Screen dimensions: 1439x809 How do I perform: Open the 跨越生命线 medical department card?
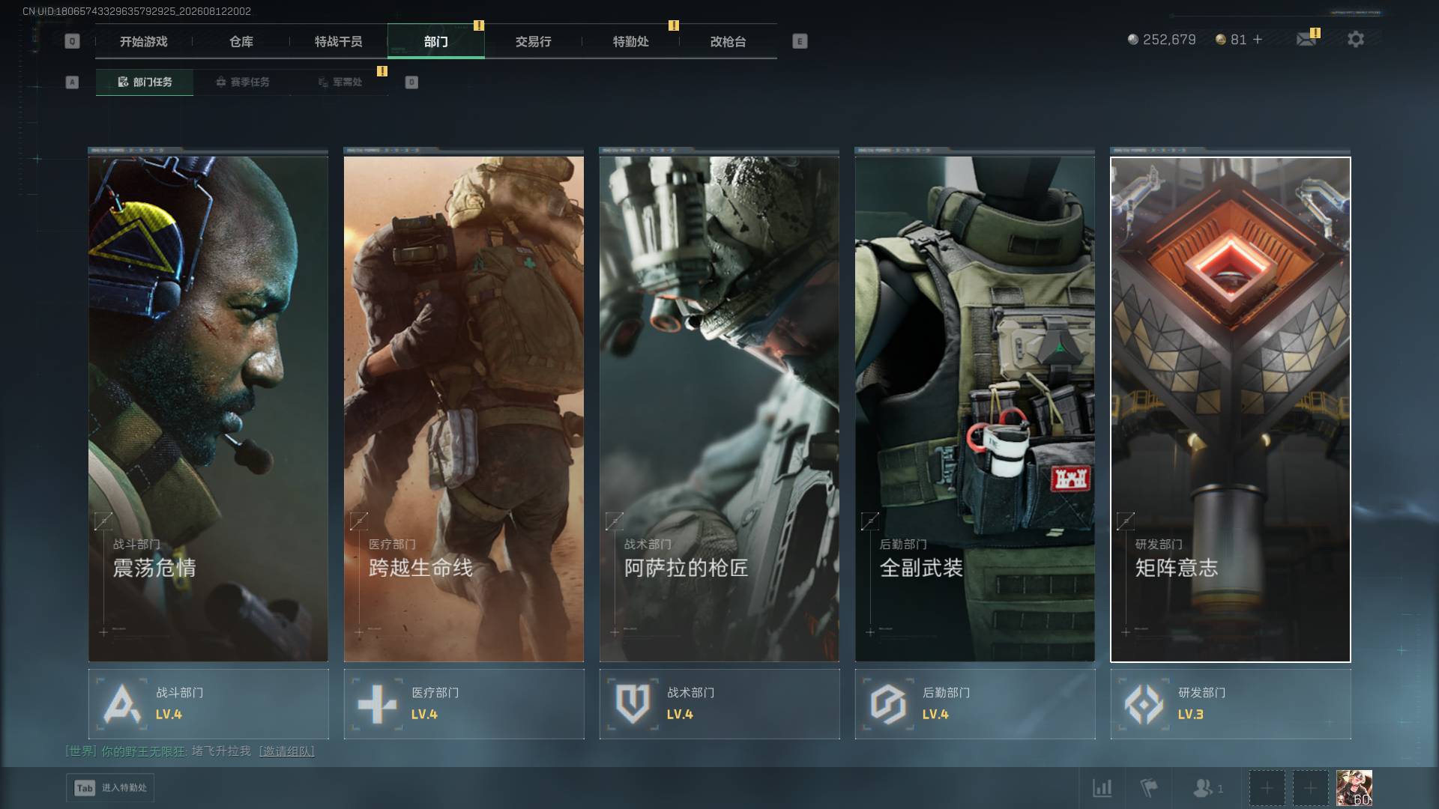tap(464, 409)
